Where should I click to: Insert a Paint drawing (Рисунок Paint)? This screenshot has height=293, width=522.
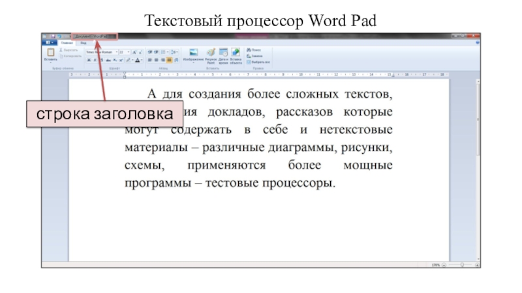211,56
